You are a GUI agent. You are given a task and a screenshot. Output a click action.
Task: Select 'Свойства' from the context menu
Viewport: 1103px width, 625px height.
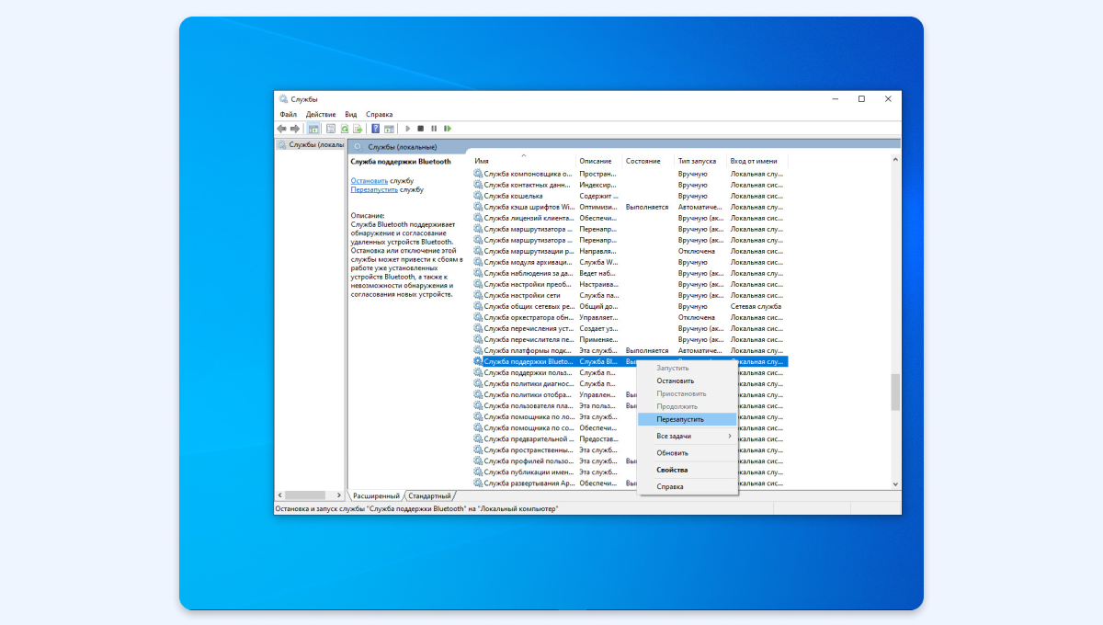672,470
